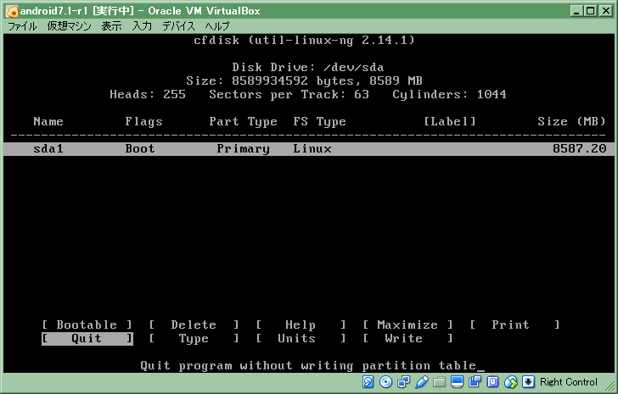Click the [Label] column header
This screenshot has width=618, height=394.
(x=450, y=121)
